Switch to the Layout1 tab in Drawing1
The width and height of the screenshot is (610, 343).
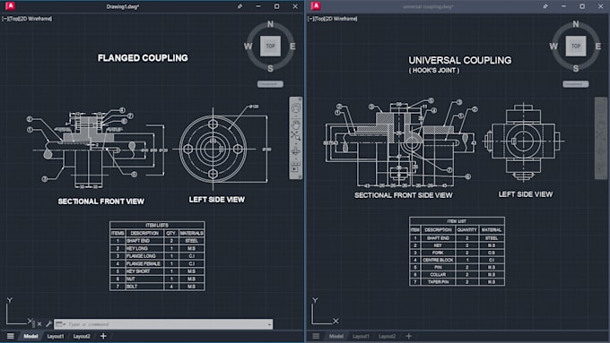[x=56, y=336]
